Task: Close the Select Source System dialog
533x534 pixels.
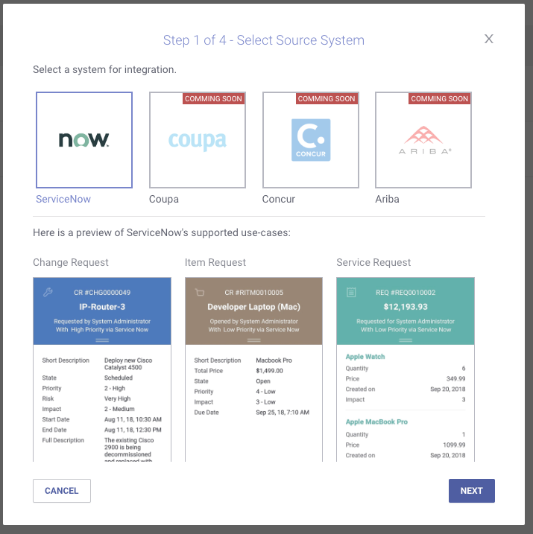Action: point(489,39)
